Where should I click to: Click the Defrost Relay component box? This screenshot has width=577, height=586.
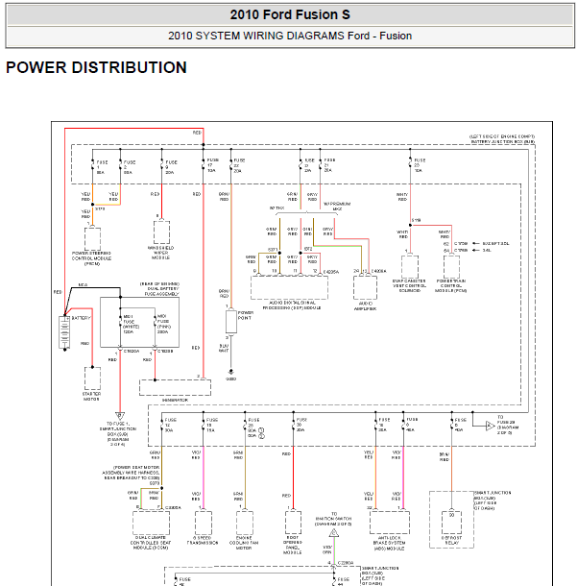click(451, 522)
